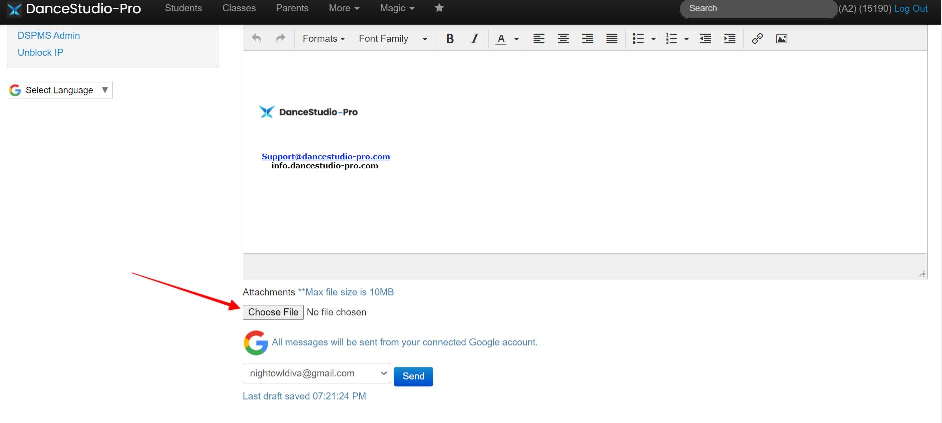Click the star favorites icon in navbar

coord(439,8)
